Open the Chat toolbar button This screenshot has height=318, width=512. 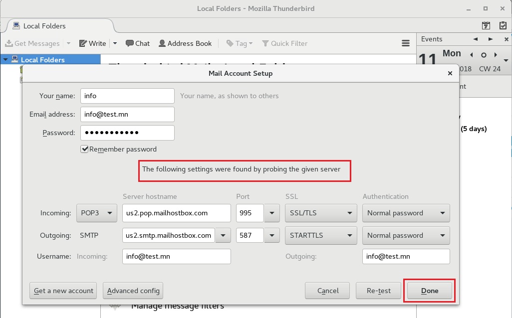138,43
